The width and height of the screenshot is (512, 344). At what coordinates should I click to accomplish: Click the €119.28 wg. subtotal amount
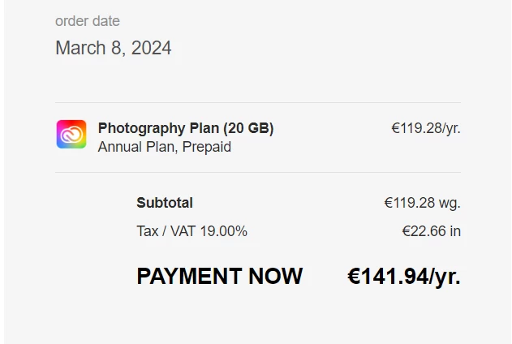click(x=422, y=203)
